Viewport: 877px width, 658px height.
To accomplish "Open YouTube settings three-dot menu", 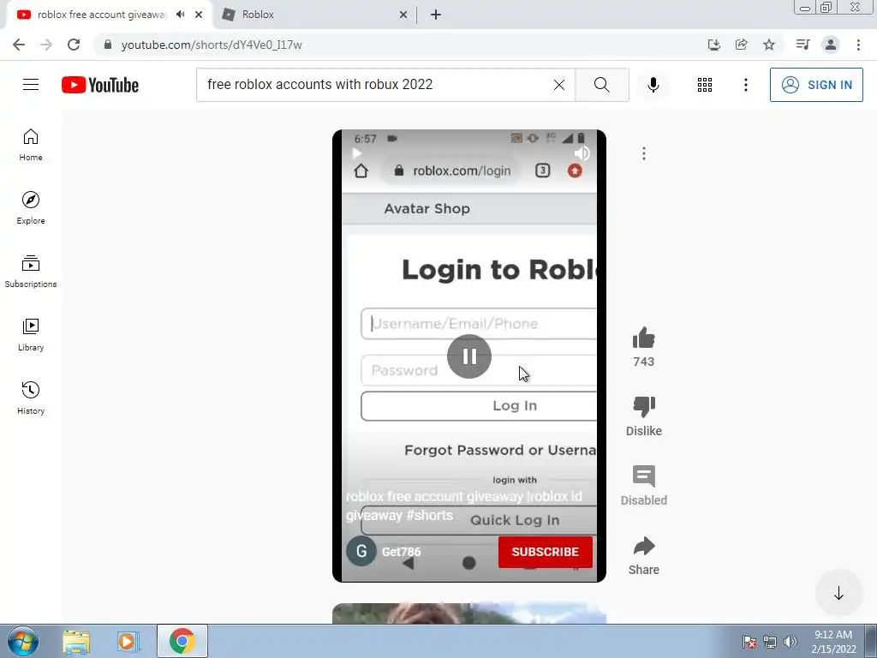I will [746, 85].
